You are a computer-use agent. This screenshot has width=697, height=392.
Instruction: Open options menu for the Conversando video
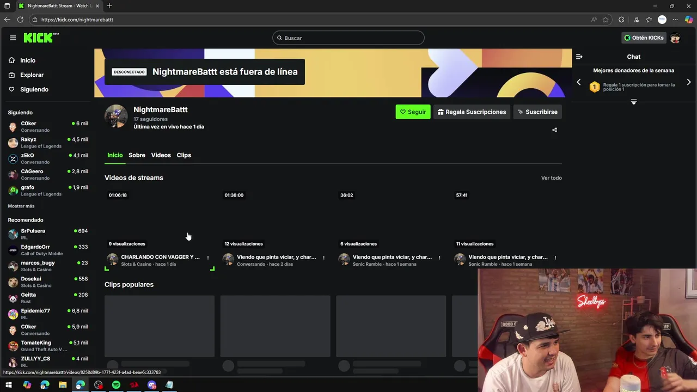tap(323, 258)
